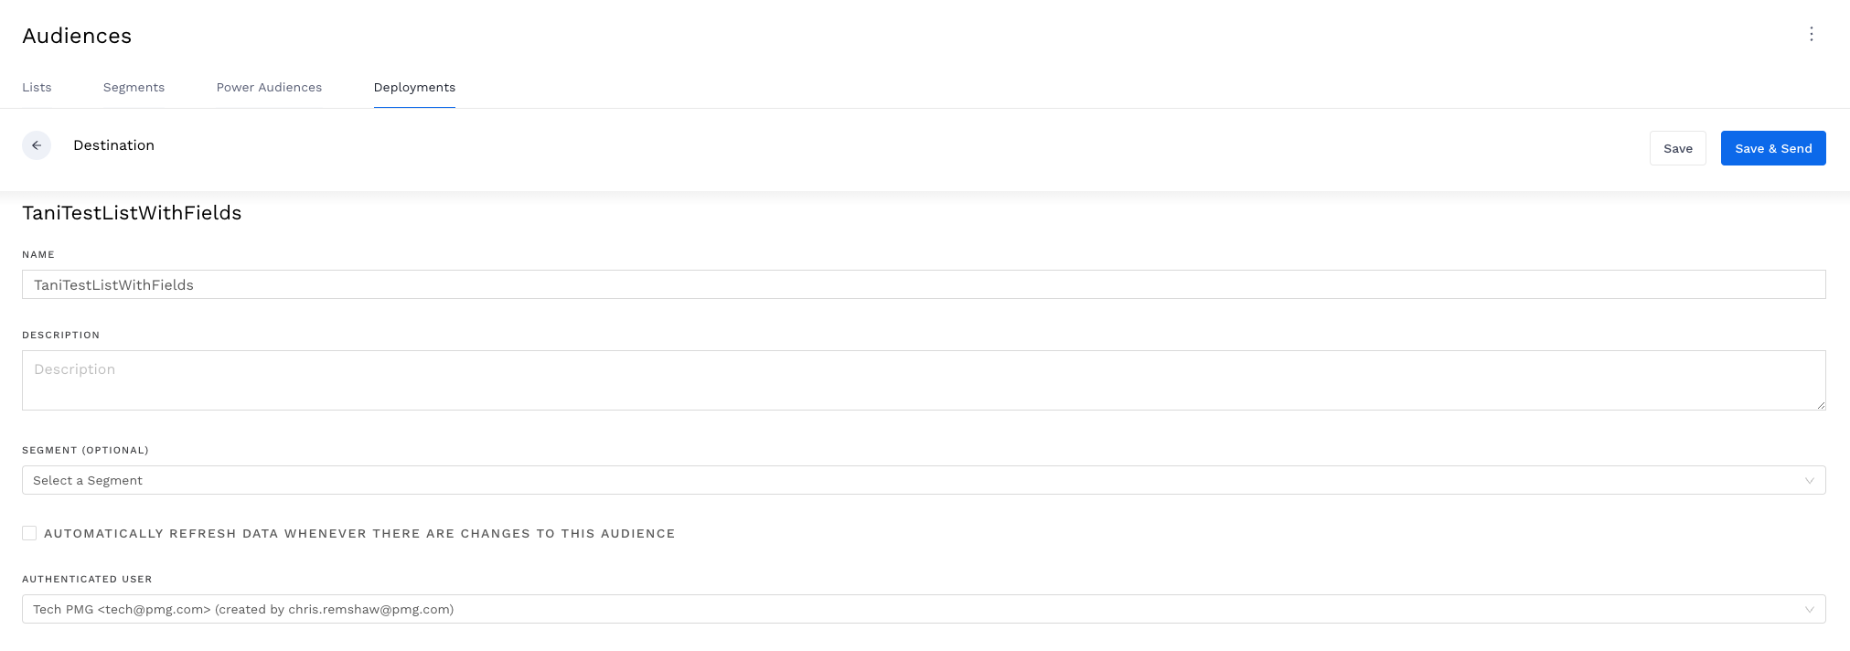Image resolution: width=1850 pixels, height=651 pixels.
Task: Click the Audiences heading
Action: tap(77, 36)
